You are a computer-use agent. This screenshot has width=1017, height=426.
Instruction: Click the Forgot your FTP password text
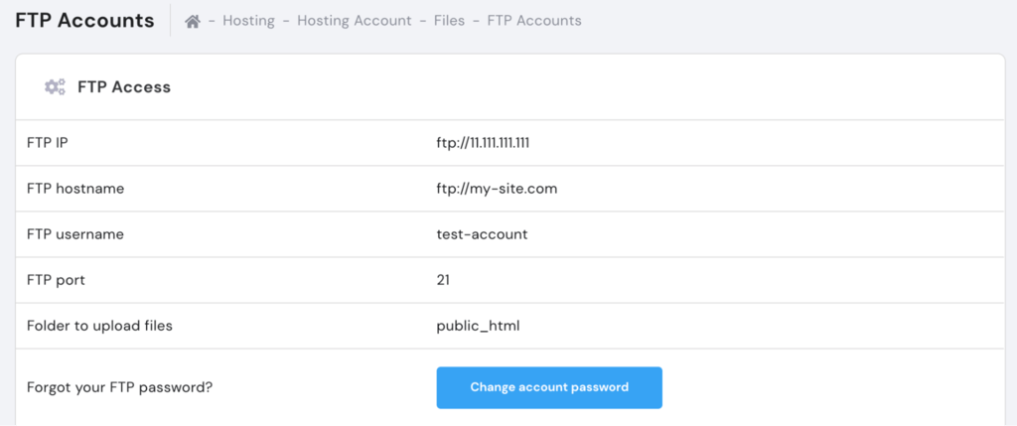coord(119,387)
